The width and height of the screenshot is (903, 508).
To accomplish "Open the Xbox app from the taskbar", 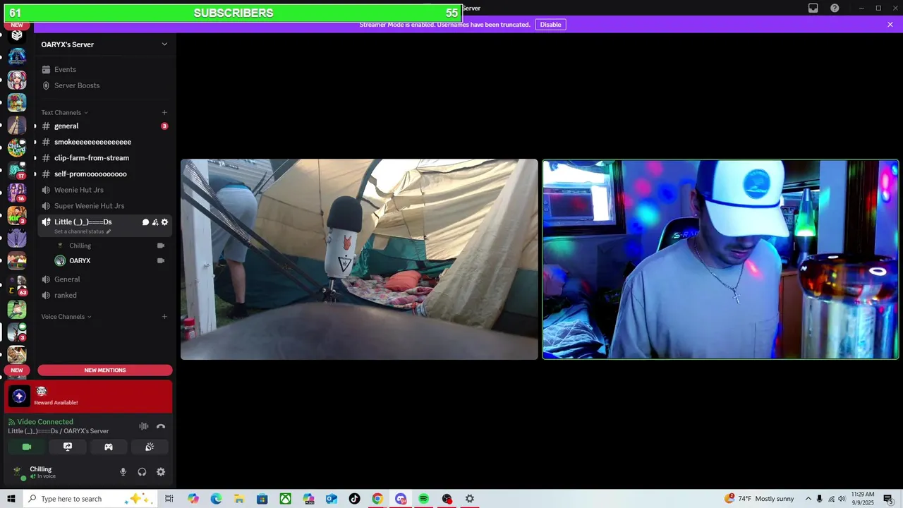I will coord(285,499).
